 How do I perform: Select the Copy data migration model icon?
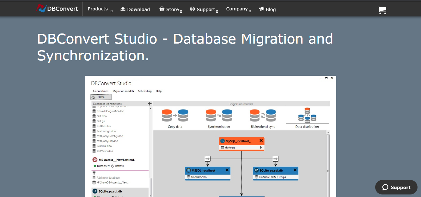click(x=175, y=116)
